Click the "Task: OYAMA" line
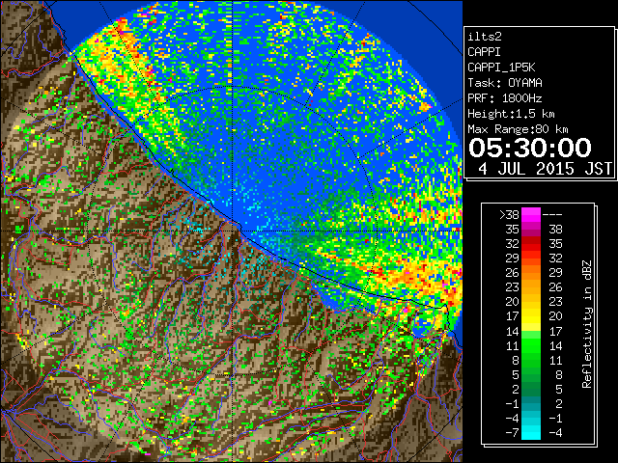The height and width of the screenshot is (463, 618). click(x=505, y=83)
